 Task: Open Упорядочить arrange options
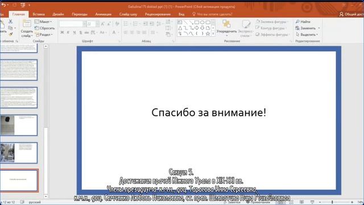click(226, 28)
